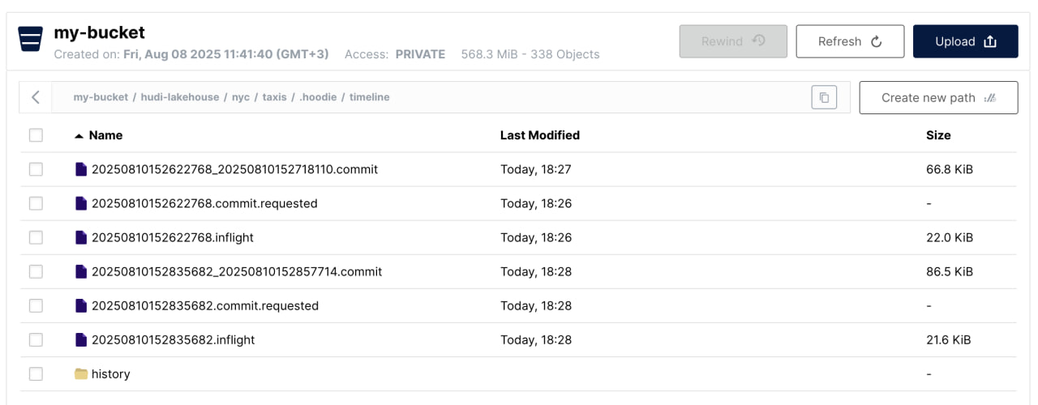1038x405 pixels.
Task: Select the history folder checkbox
Action: coord(36,373)
